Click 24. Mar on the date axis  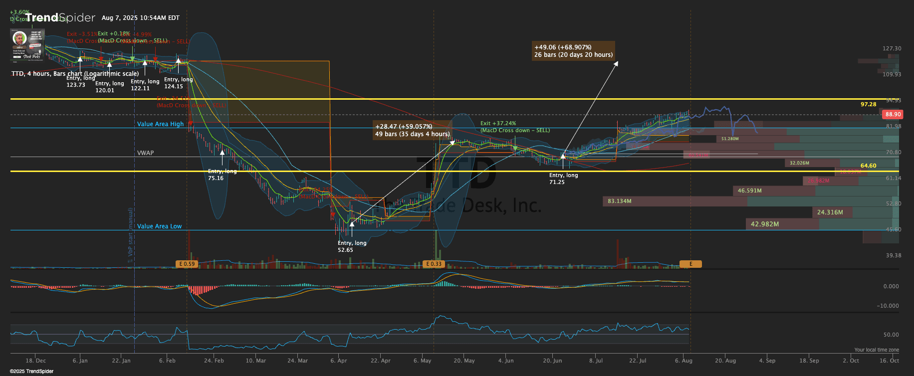point(297,361)
